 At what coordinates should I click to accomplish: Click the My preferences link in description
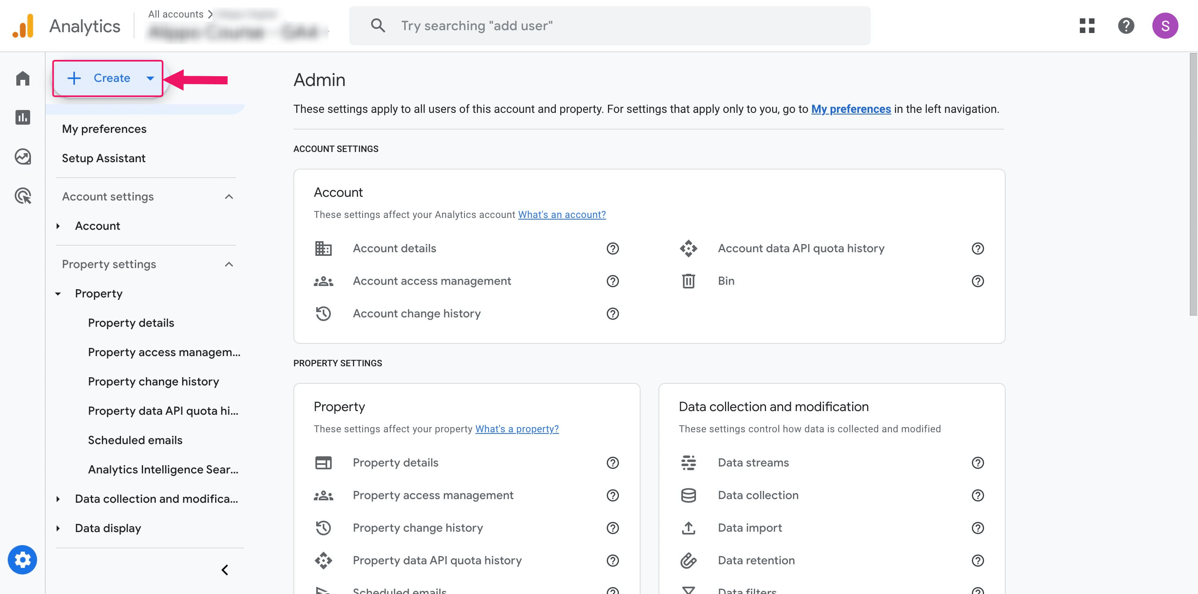pyautogui.click(x=850, y=109)
